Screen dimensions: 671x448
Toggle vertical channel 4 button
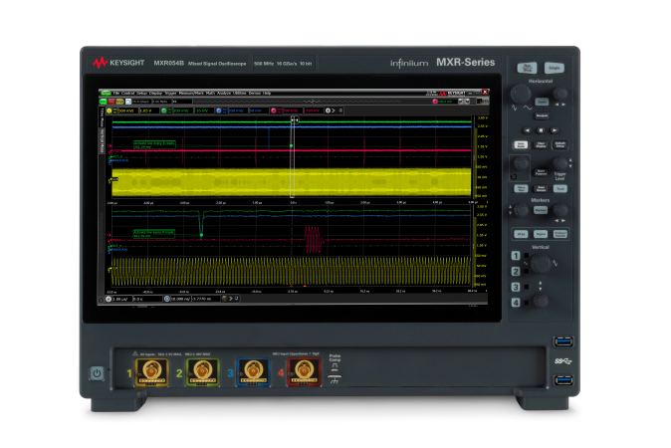516,302
